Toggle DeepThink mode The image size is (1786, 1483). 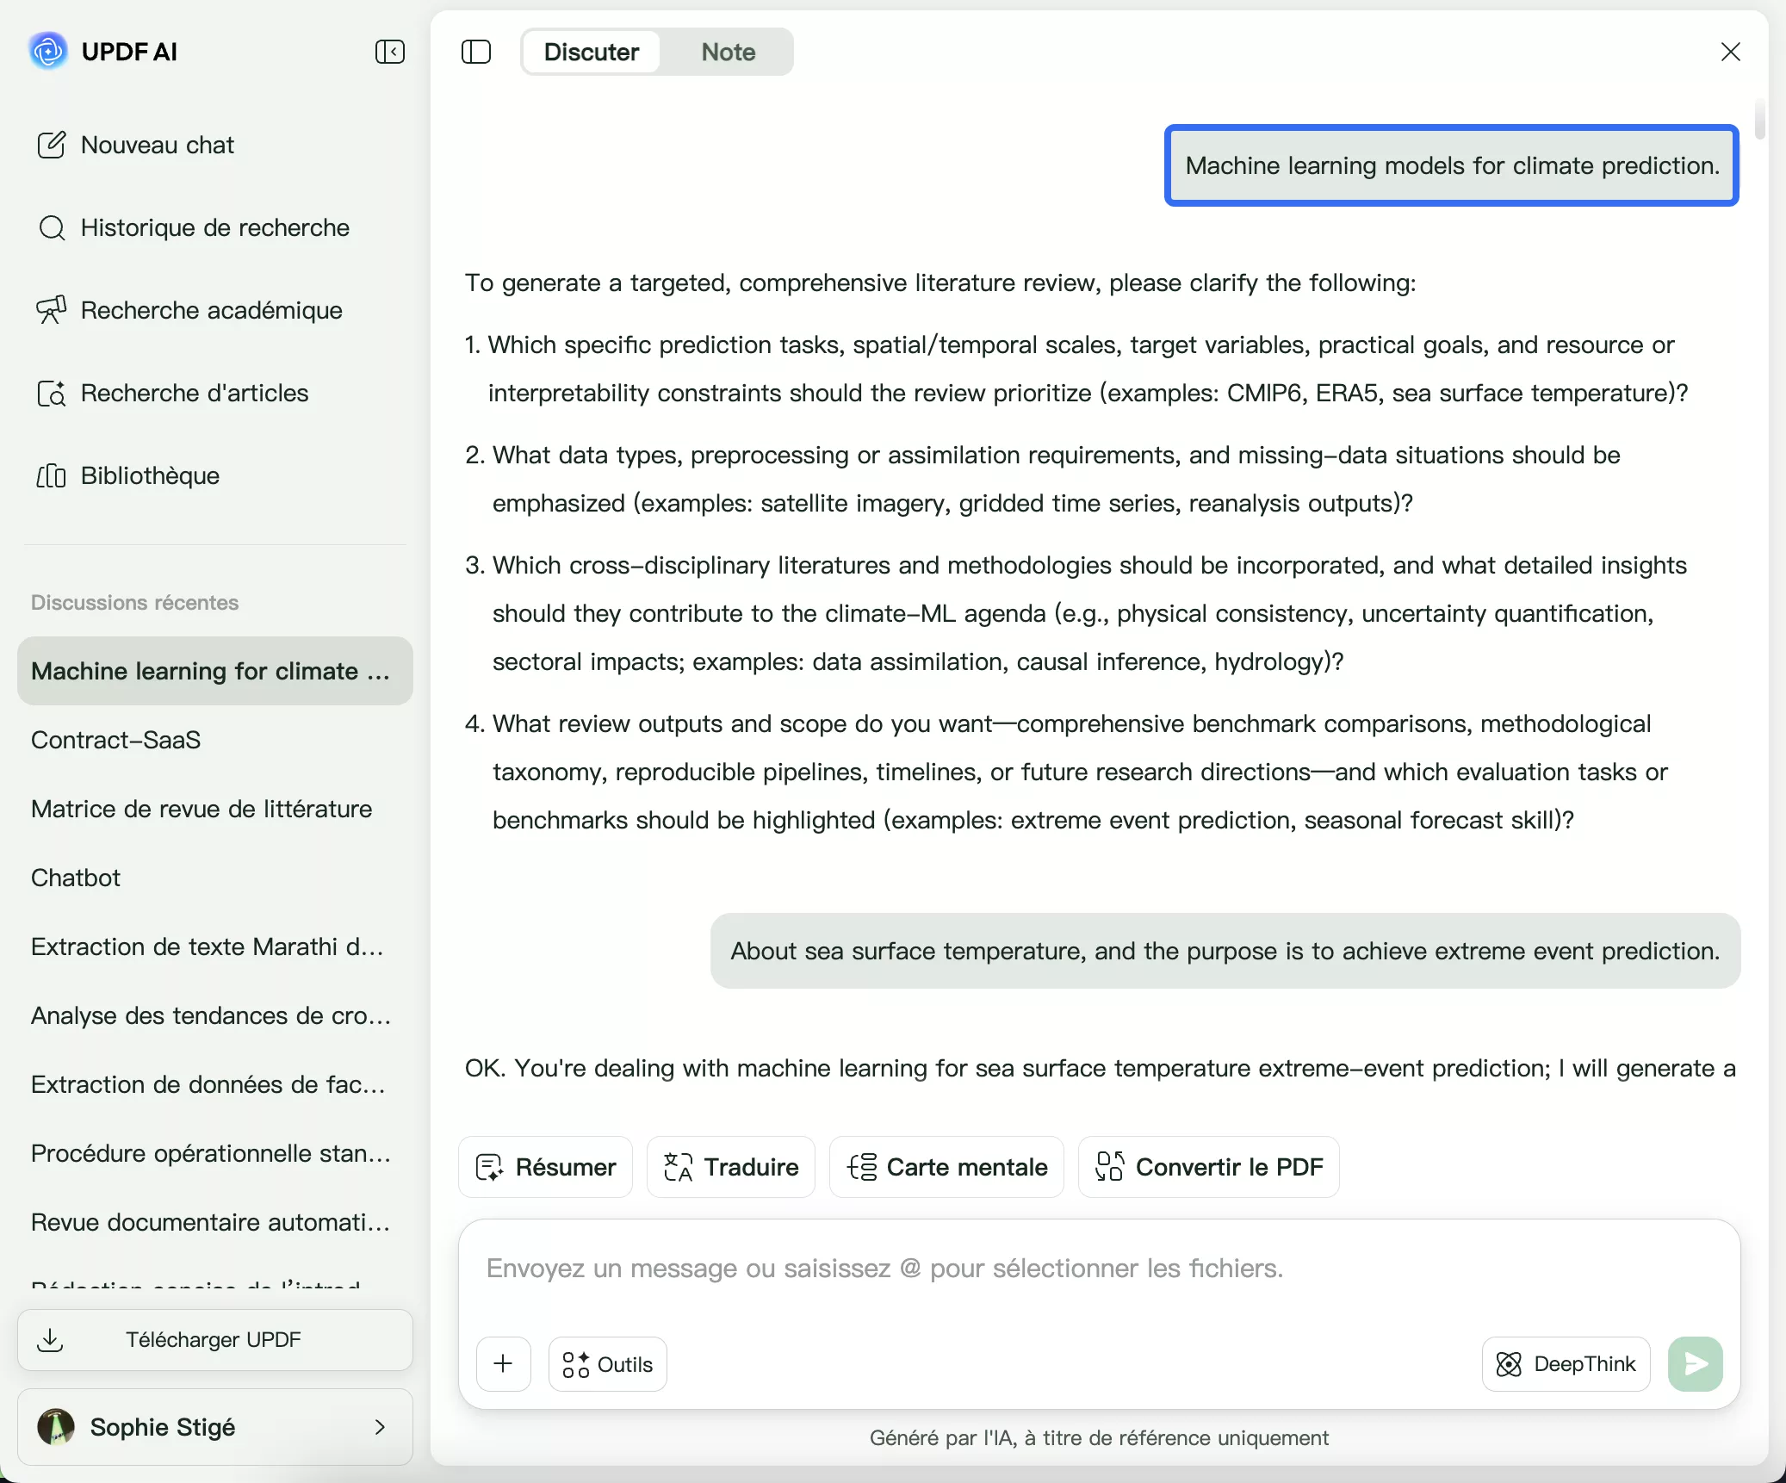[1566, 1363]
